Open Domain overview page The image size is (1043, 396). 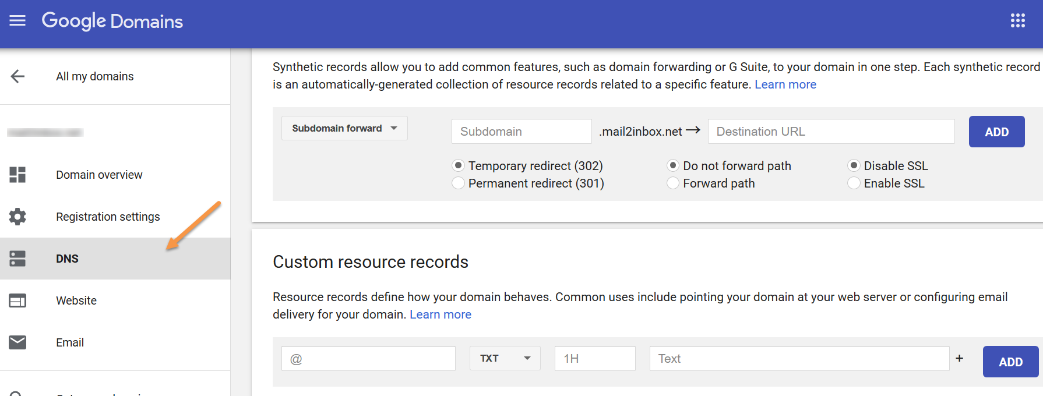click(x=99, y=175)
